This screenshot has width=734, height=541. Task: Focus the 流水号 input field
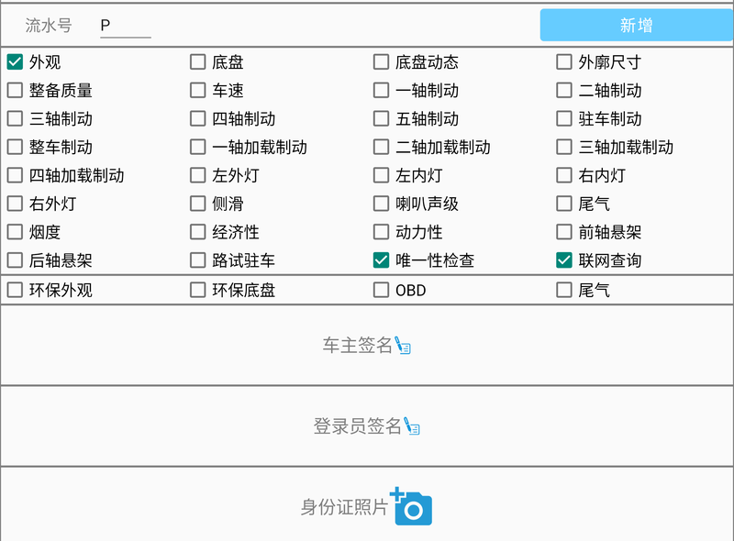(x=126, y=26)
